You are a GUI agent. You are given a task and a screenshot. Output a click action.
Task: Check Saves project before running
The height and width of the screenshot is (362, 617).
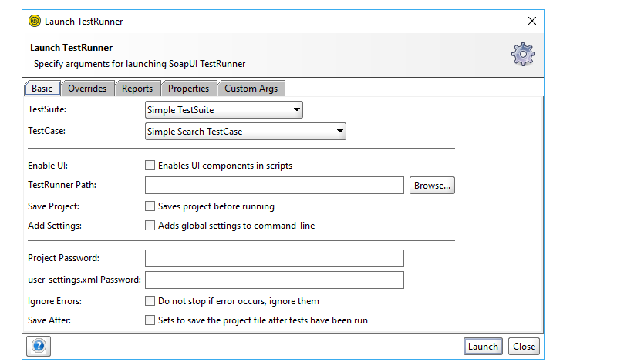[x=150, y=206]
